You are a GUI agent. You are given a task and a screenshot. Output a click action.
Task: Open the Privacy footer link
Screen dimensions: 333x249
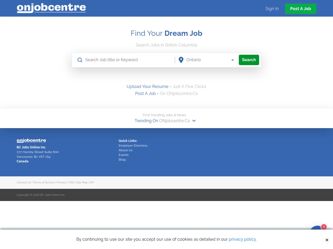62,183
